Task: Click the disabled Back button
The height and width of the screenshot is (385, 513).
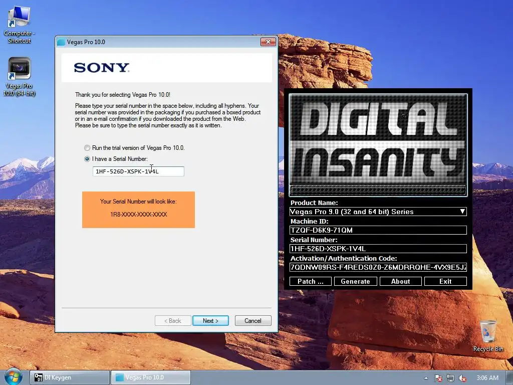Action: pos(173,320)
